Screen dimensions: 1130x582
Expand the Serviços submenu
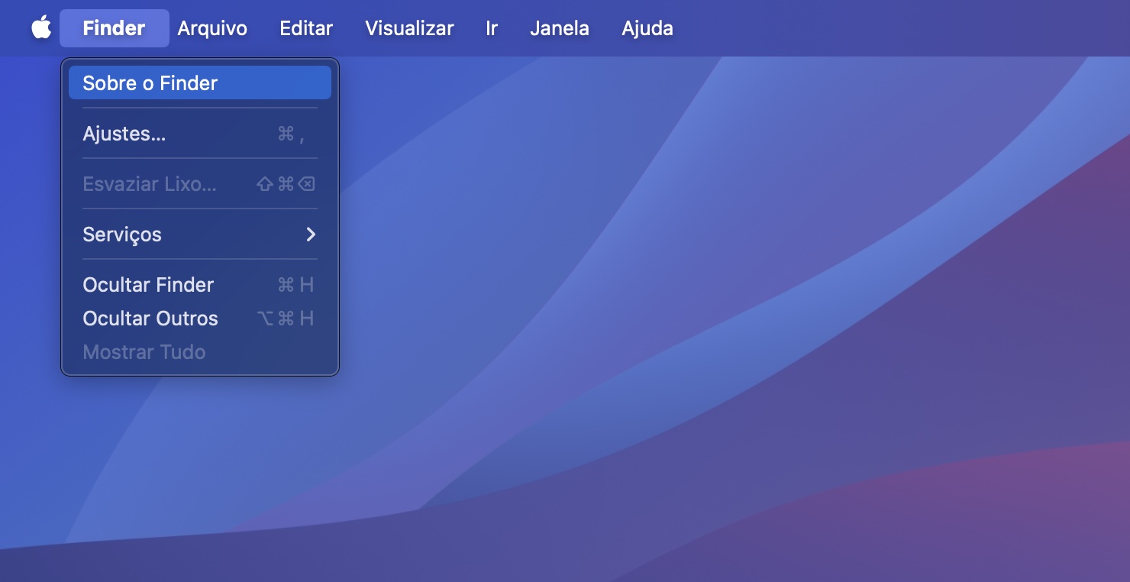[122, 234]
